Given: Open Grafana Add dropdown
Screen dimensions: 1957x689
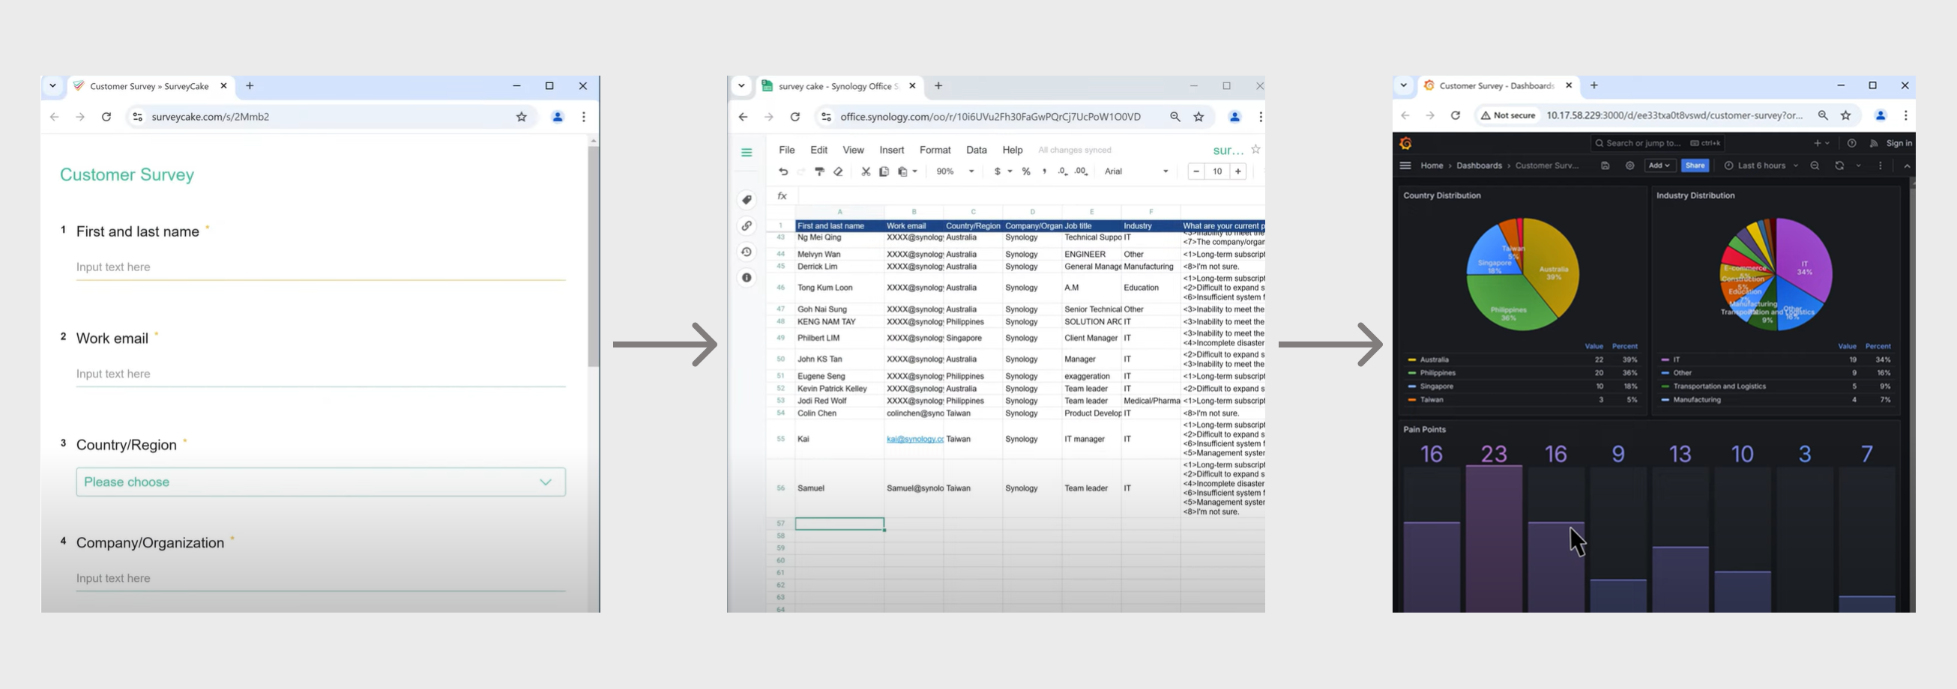Looking at the screenshot, I should (x=1659, y=166).
